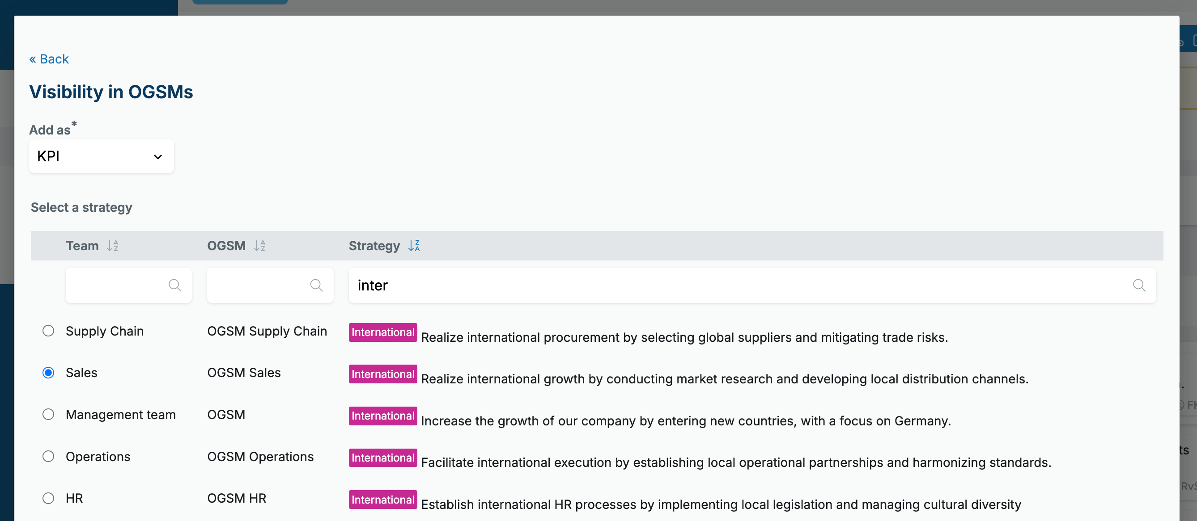Screen dimensions: 1197x521
Task: Toggle Strategy column sort order icon
Action: (414, 246)
